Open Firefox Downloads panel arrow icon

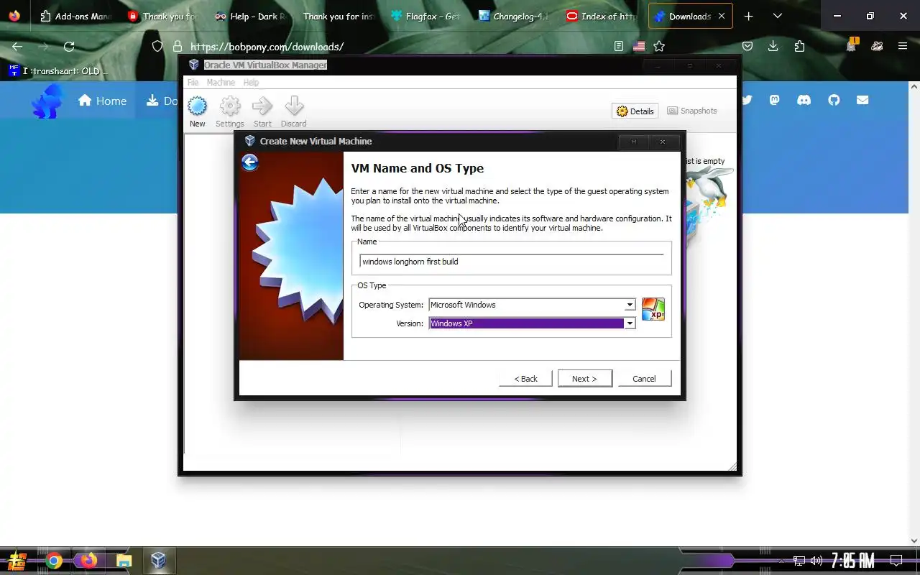tap(773, 47)
